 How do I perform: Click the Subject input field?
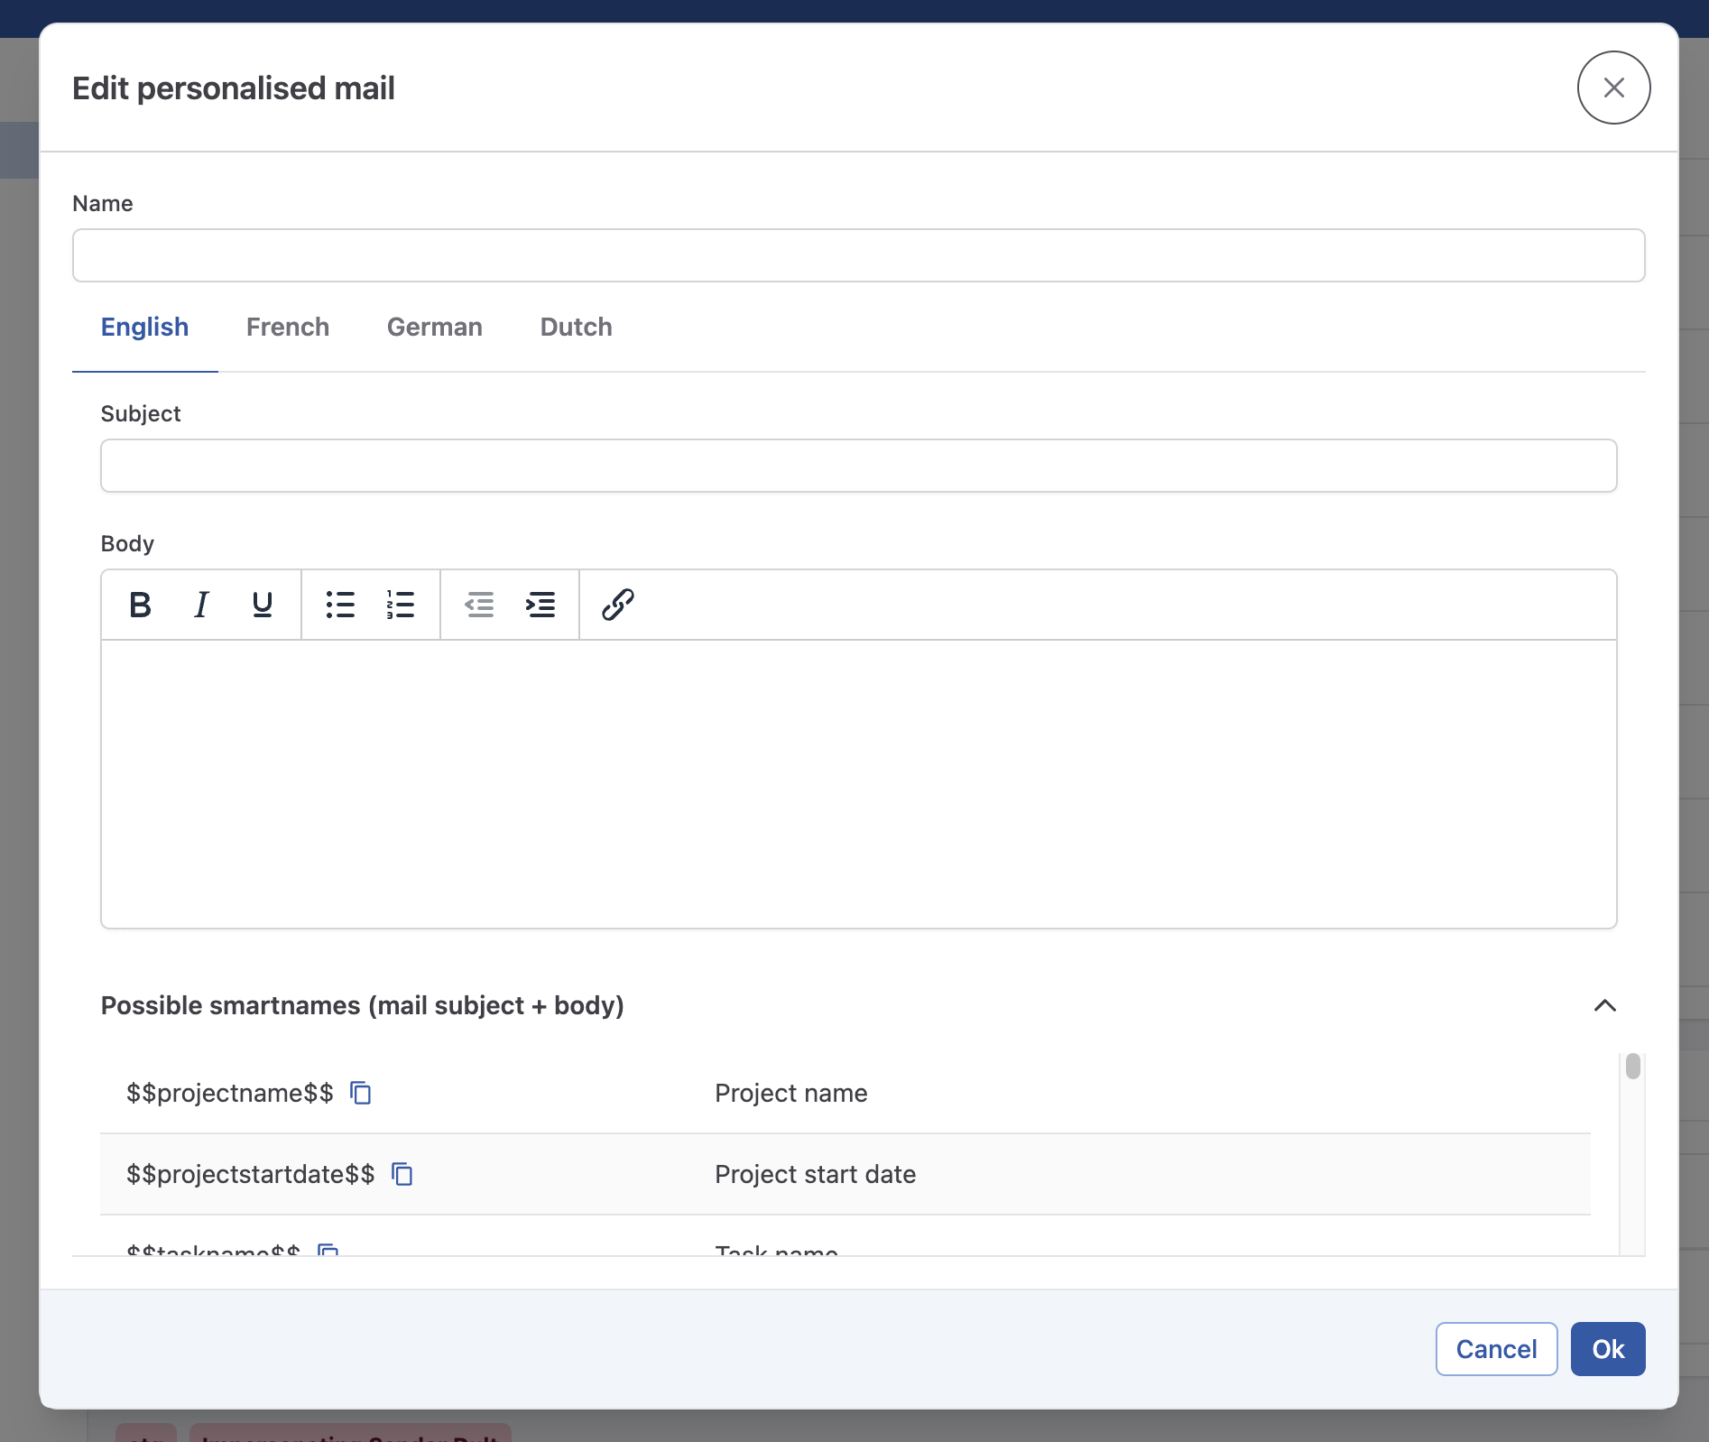pos(857,466)
